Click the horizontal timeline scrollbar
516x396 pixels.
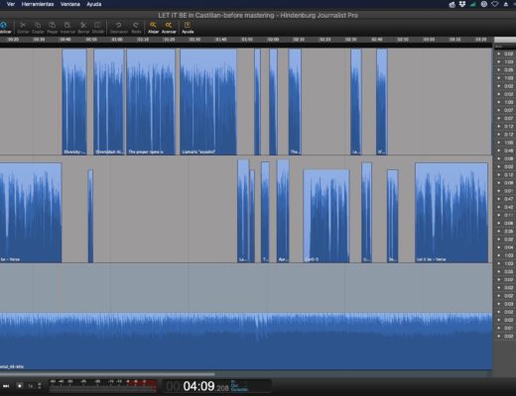pos(106,374)
